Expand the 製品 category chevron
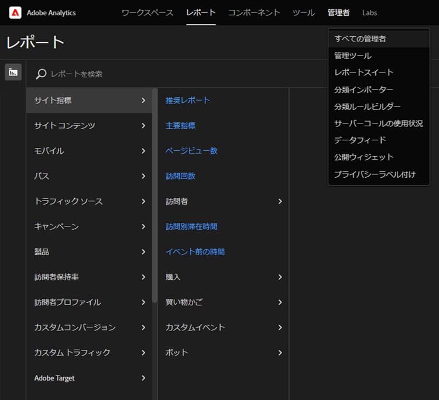The width and height of the screenshot is (439, 400). pyautogui.click(x=143, y=251)
